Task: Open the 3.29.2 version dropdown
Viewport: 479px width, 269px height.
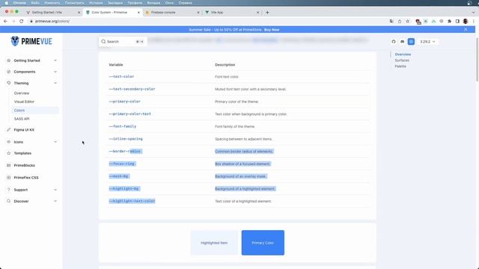Action: (x=427, y=42)
